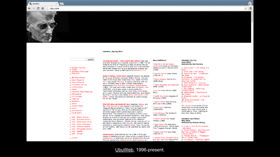Open the Outsiders sidebar link

tap(75, 101)
